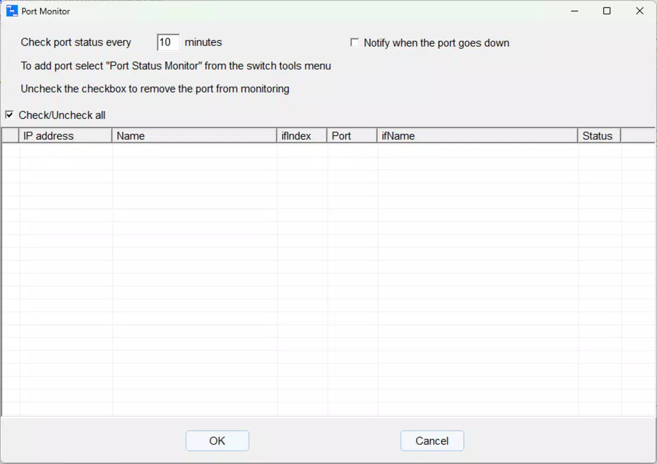657x464 pixels.
Task: Sort by Status column header
Action: [599, 136]
